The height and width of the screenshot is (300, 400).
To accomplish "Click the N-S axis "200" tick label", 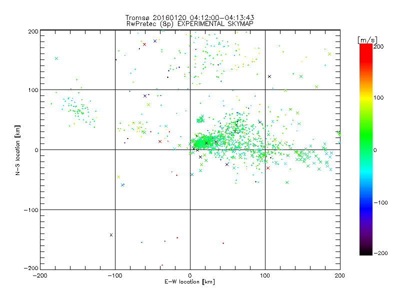I will coord(33,31).
